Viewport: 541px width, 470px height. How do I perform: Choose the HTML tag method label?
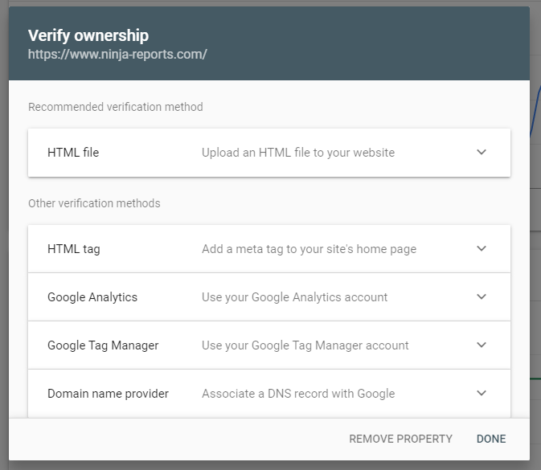74,249
